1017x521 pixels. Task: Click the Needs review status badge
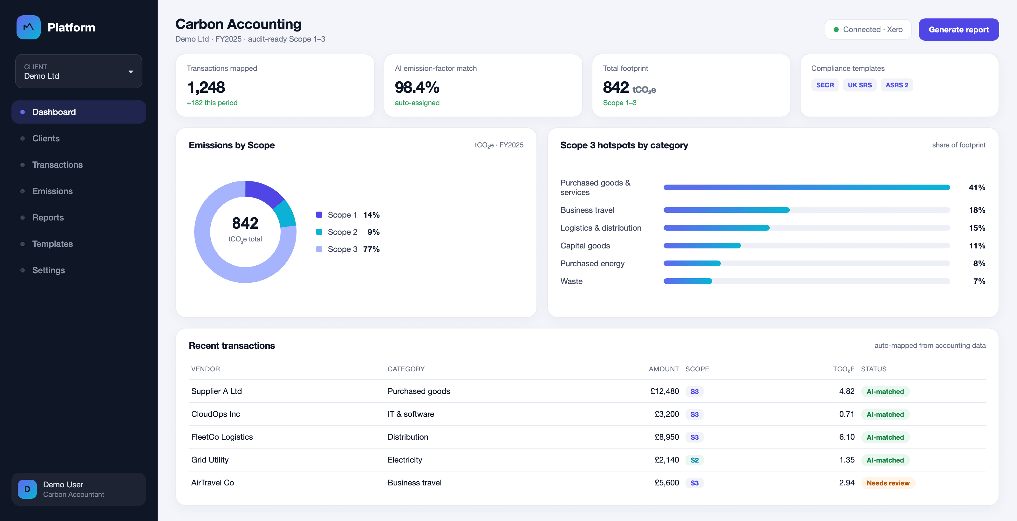[888, 483]
